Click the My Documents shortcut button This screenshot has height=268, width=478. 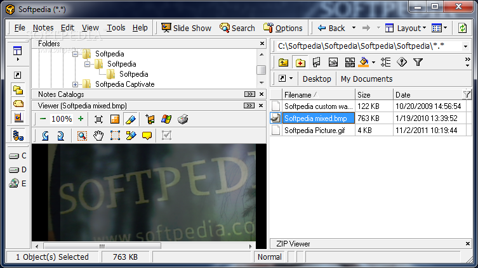click(366, 79)
